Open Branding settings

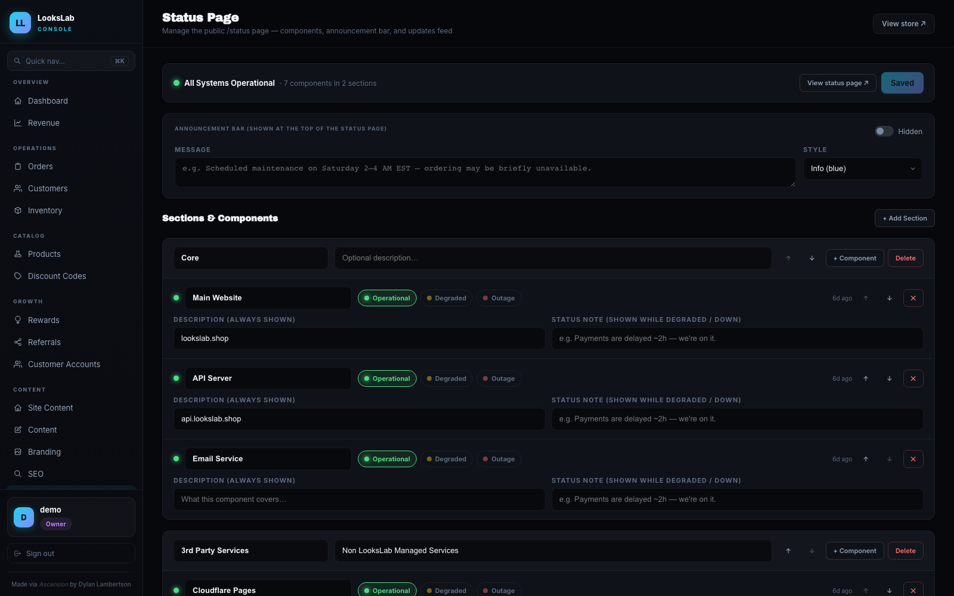pos(71,452)
